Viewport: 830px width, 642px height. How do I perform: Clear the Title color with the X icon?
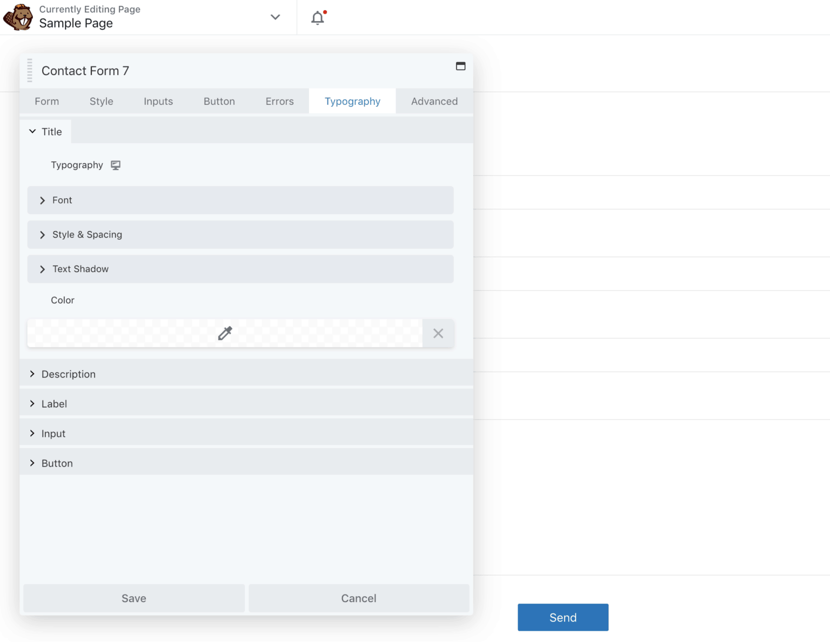pyautogui.click(x=438, y=333)
